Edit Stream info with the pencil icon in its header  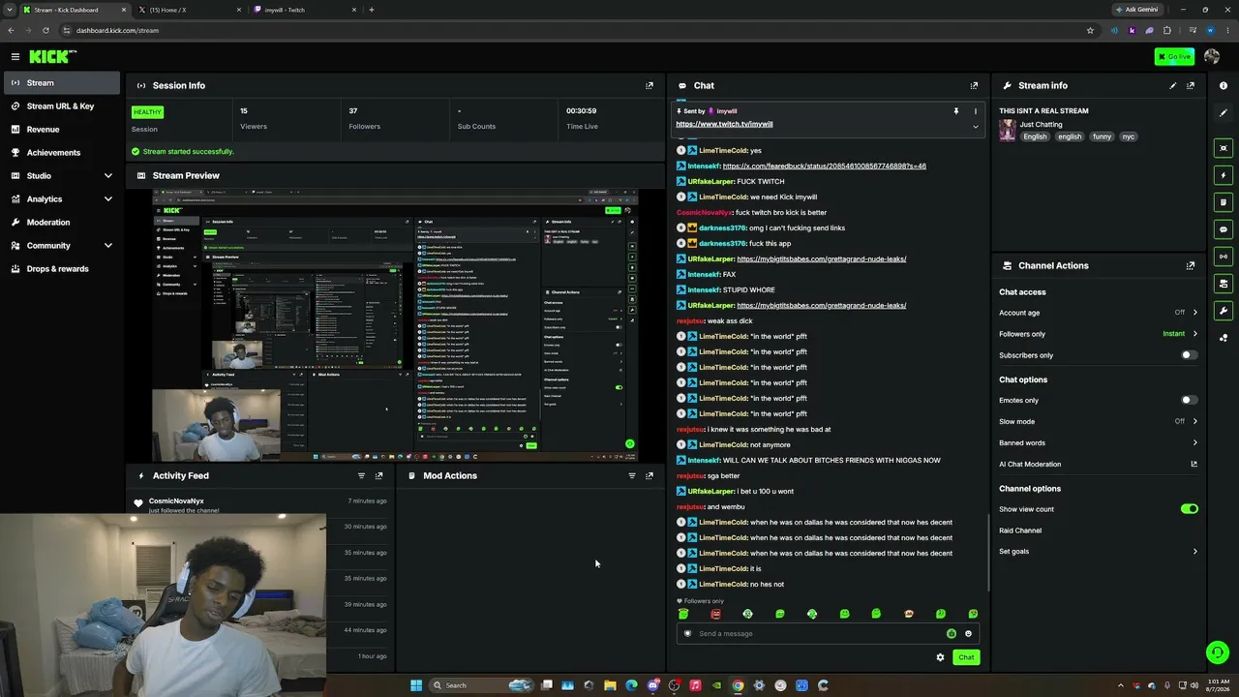(1173, 85)
